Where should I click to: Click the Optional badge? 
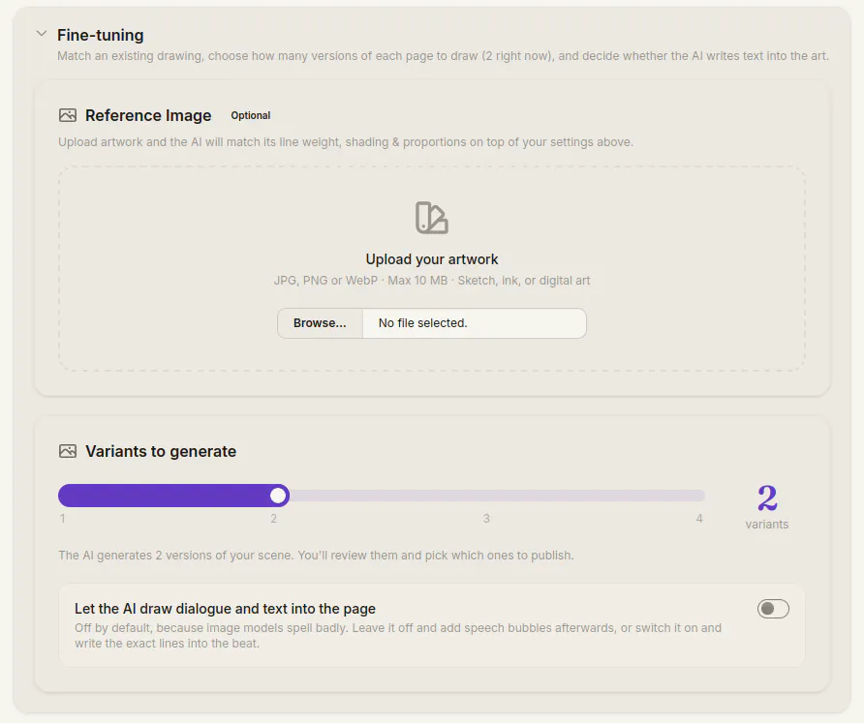251,115
